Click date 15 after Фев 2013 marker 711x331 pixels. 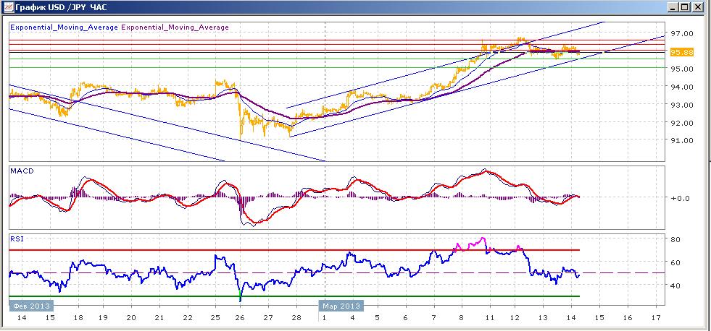point(50,318)
